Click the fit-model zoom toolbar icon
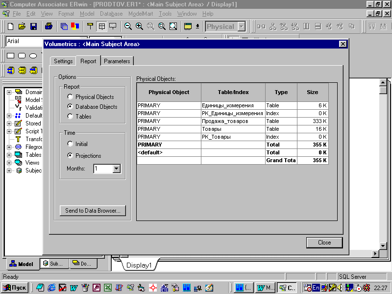 173,26
